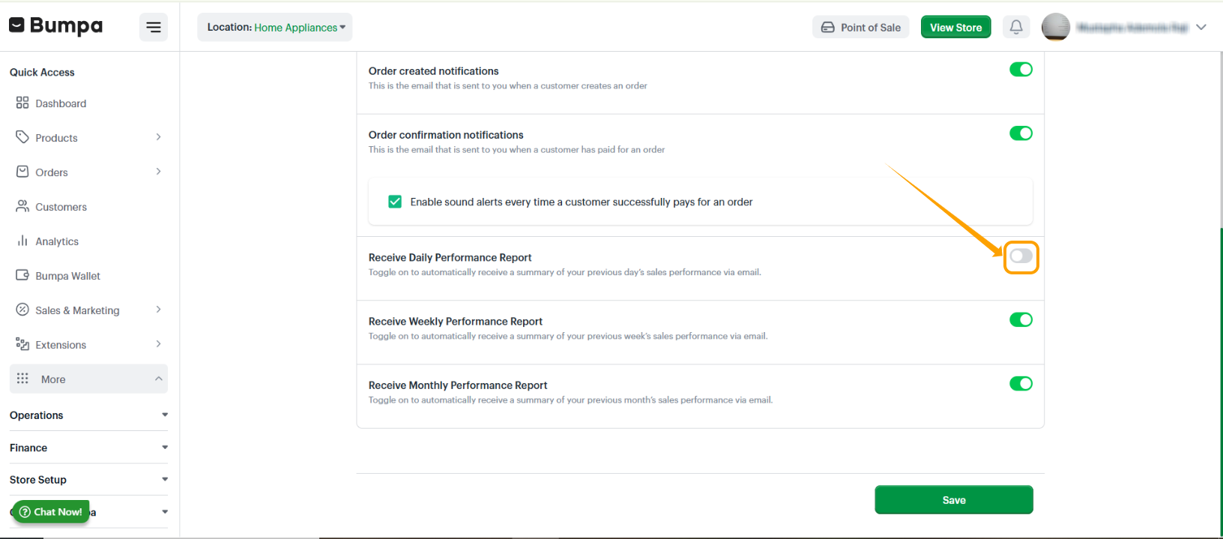Click the Point of Sale register icon
This screenshot has height=539, width=1223.
click(828, 27)
